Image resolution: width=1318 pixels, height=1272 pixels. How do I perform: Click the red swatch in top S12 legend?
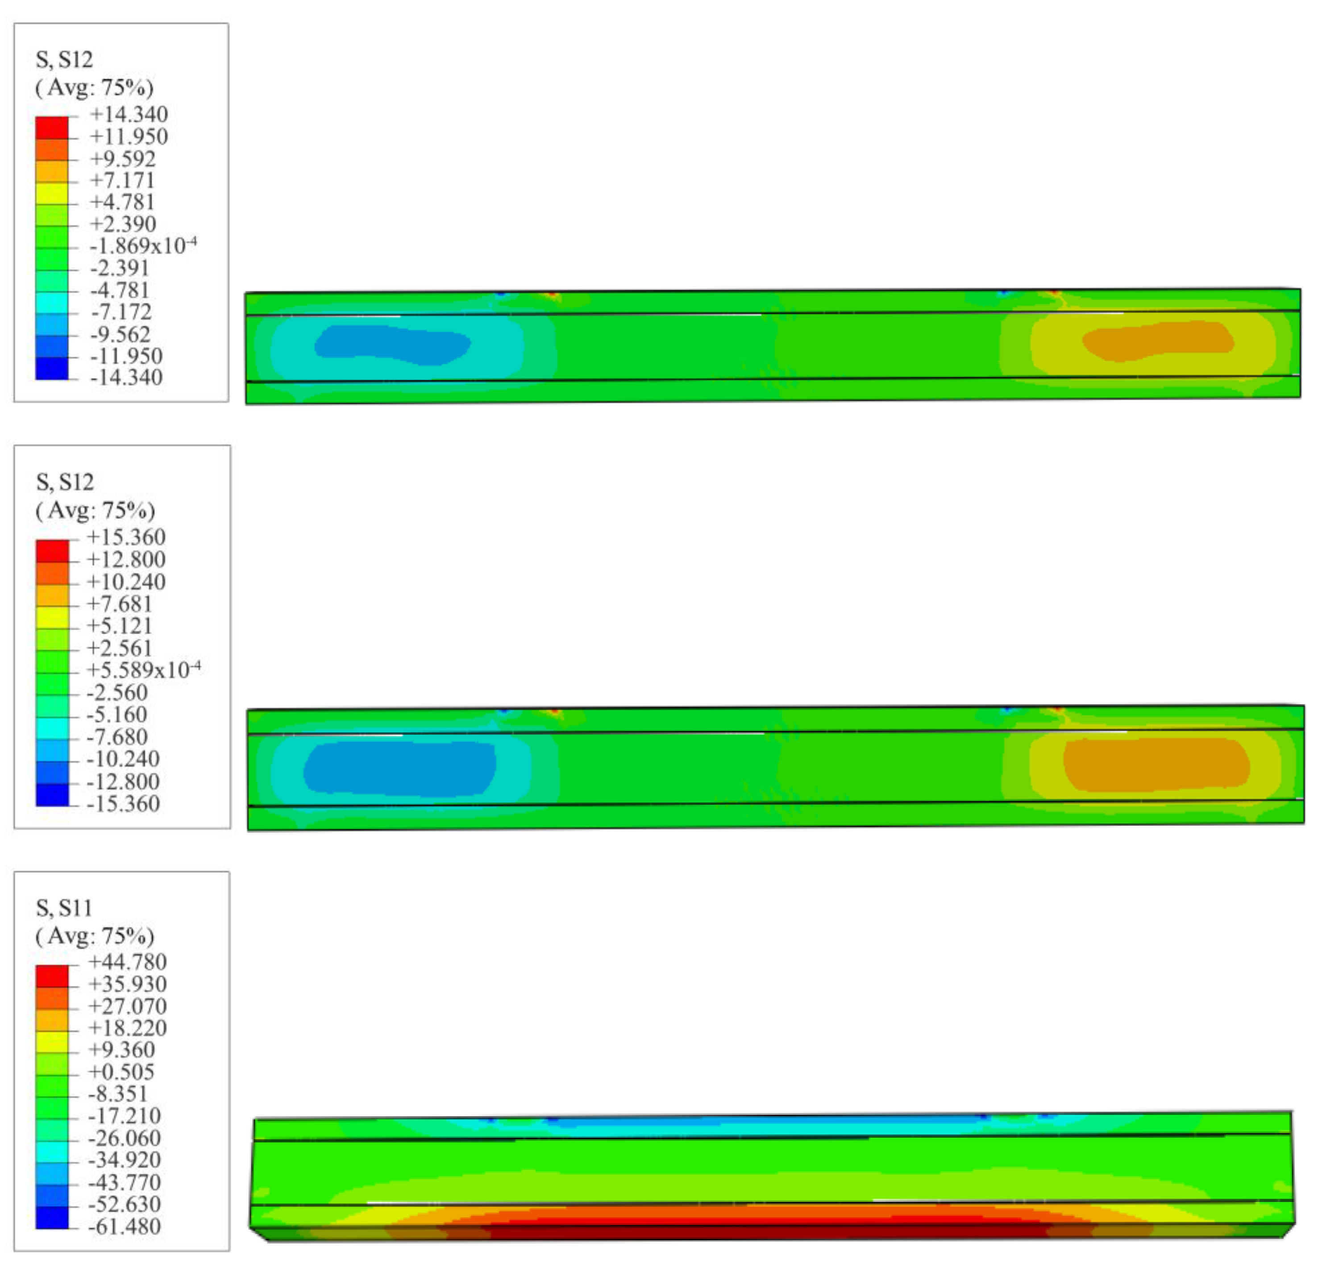52,127
